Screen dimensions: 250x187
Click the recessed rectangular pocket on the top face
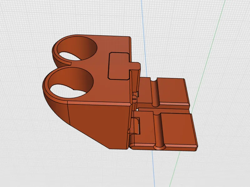(118, 65)
